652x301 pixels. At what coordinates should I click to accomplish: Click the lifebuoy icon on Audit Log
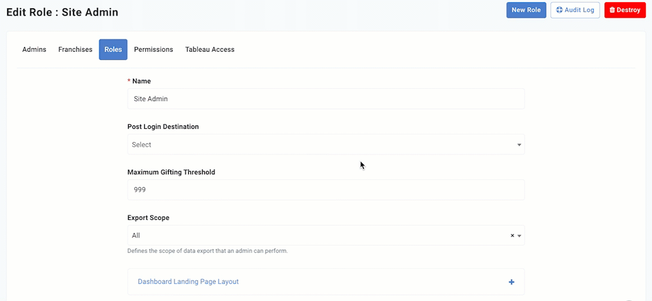559,10
